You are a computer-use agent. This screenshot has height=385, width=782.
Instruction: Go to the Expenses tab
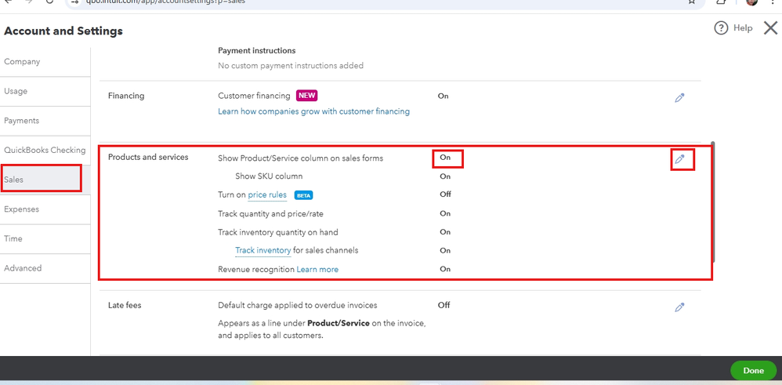[22, 209]
